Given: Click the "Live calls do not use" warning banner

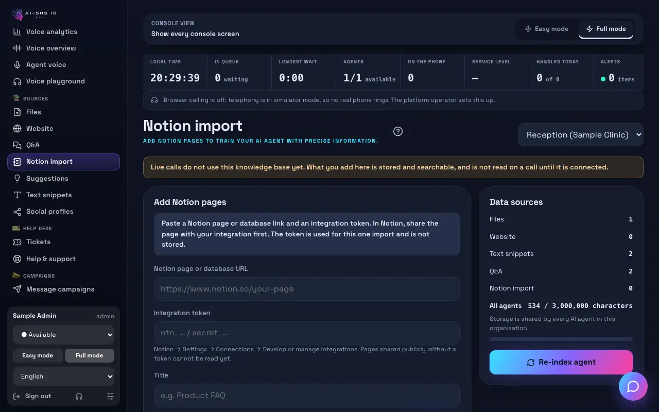Looking at the screenshot, I should [x=393, y=167].
